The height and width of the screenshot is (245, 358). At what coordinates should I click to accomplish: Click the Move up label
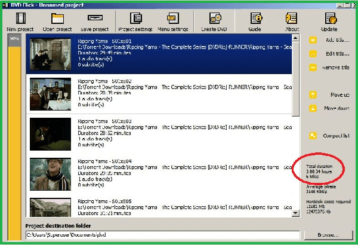340,94
